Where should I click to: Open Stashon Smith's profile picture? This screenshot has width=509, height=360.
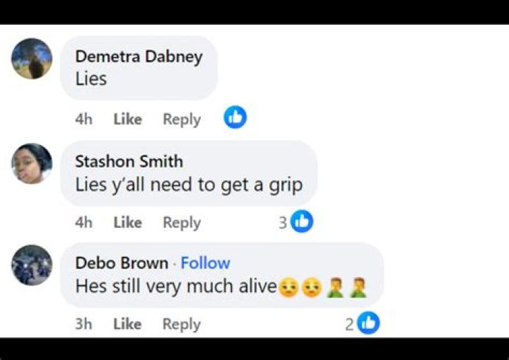tap(32, 163)
